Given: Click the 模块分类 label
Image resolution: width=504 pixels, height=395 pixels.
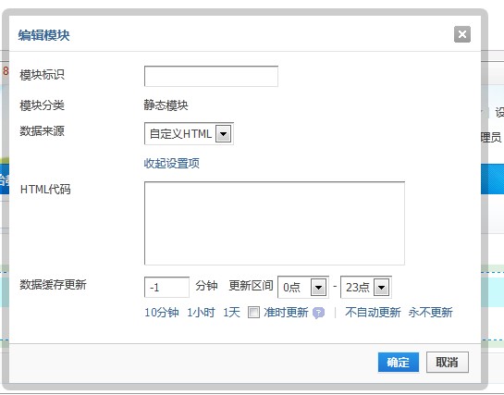Looking at the screenshot, I should 43,105.
